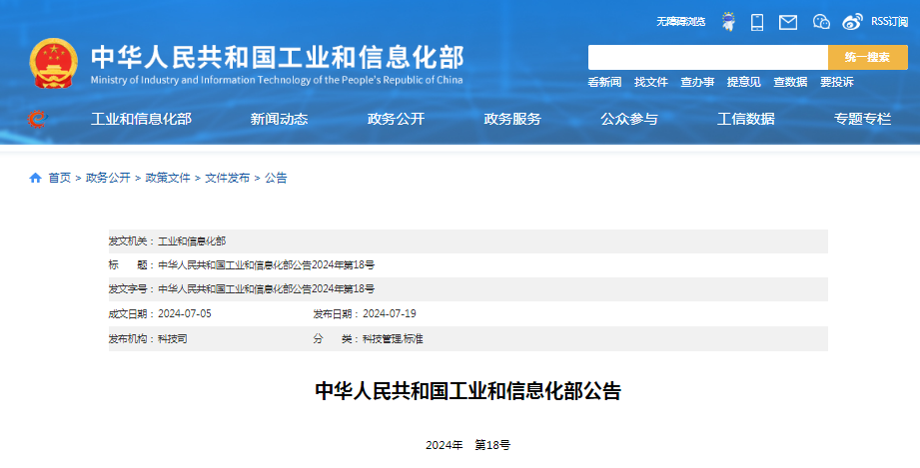Select 发布日期 value 2024-07-19
920x468 pixels.
(x=389, y=313)
